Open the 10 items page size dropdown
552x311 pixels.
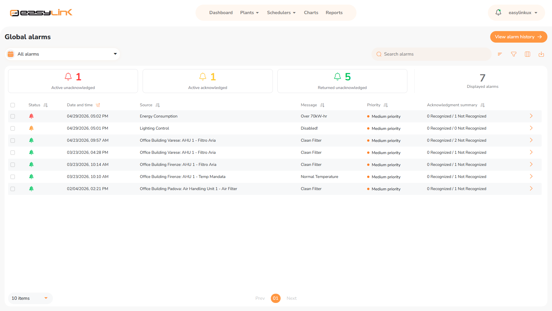(x=30, y=298)
